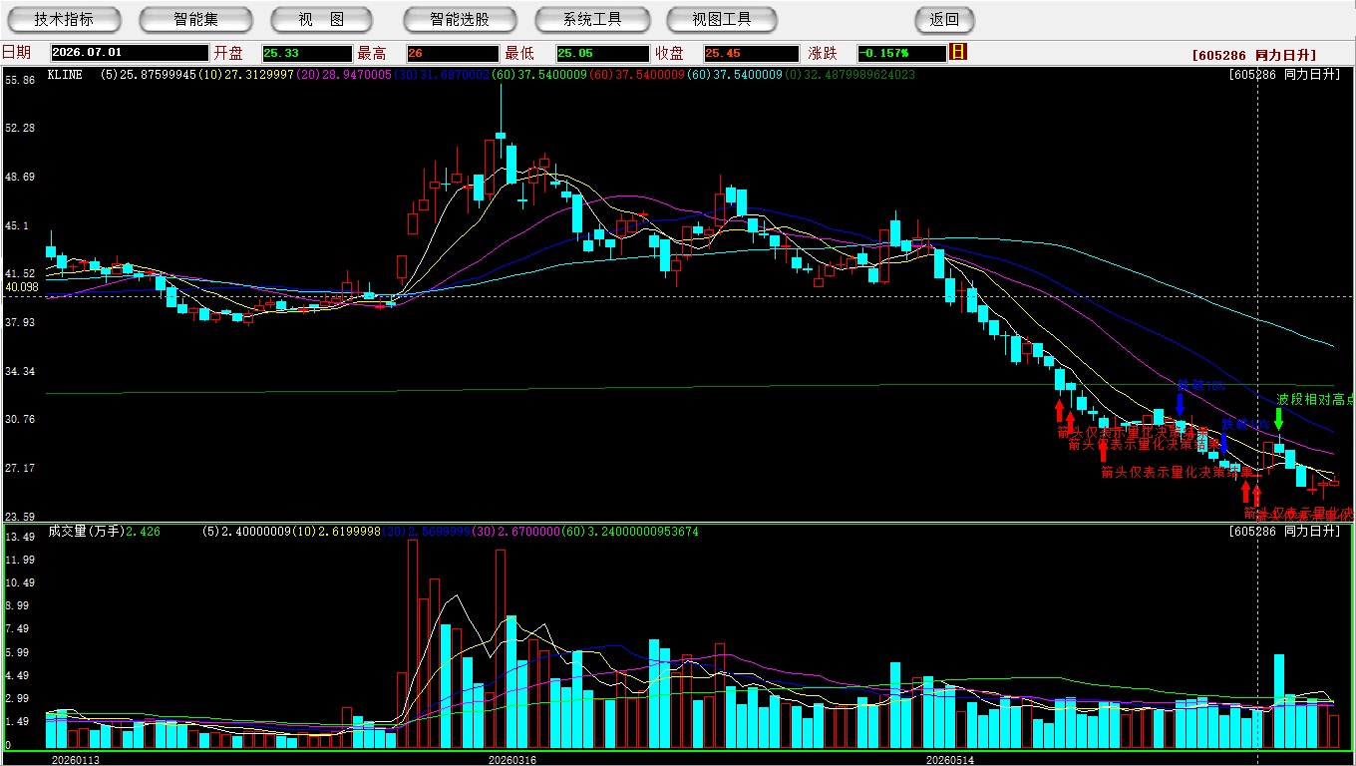This screenshot has height=766, width=1356.
Task: Click the 涨跌 value field -0.157%
Action: (x=901, y=53)
